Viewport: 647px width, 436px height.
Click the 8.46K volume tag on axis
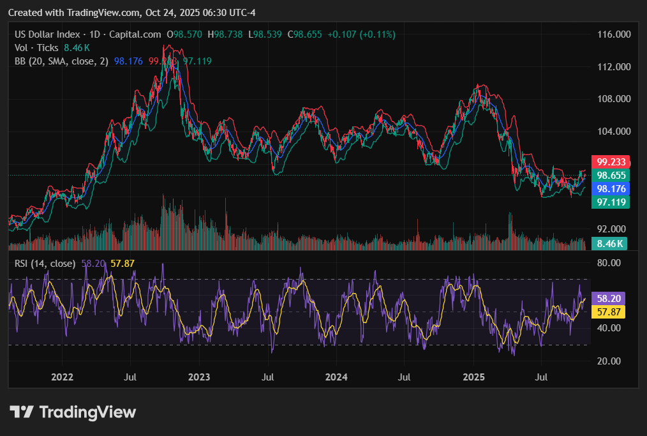click(x=609, y=243)
